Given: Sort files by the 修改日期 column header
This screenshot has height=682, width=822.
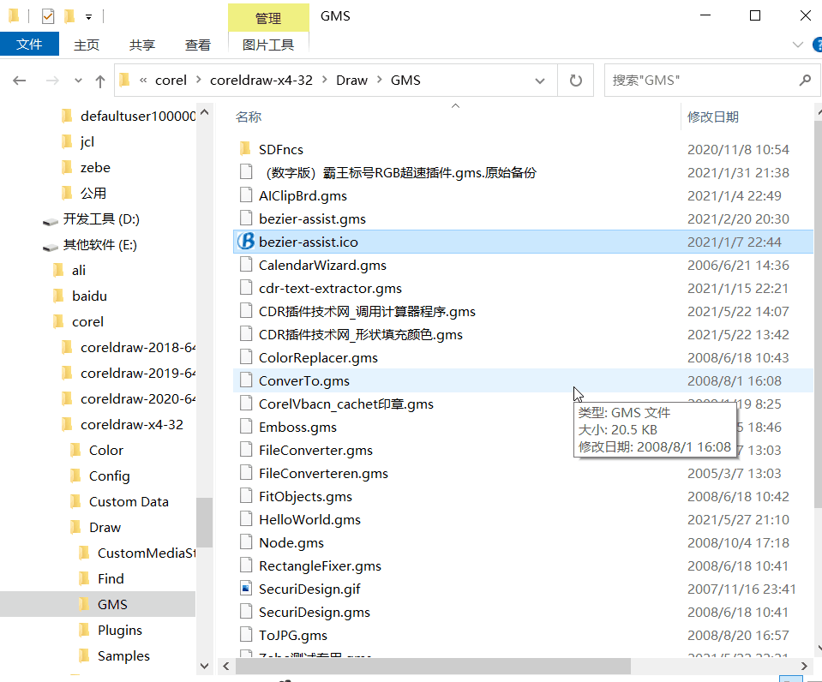Looking at the screenshot, I should (712, 117).
